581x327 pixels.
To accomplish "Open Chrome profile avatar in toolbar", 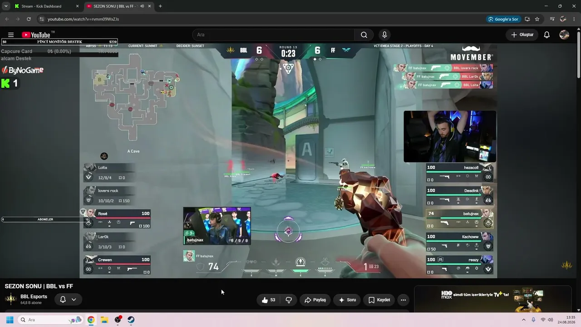I will [x=563, y=19].
